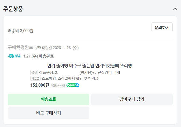This screenshot has height=127, width=181.
Task: Track delivery with 배송조회 button
Action: pyautogui.click(x=49, y=99)
